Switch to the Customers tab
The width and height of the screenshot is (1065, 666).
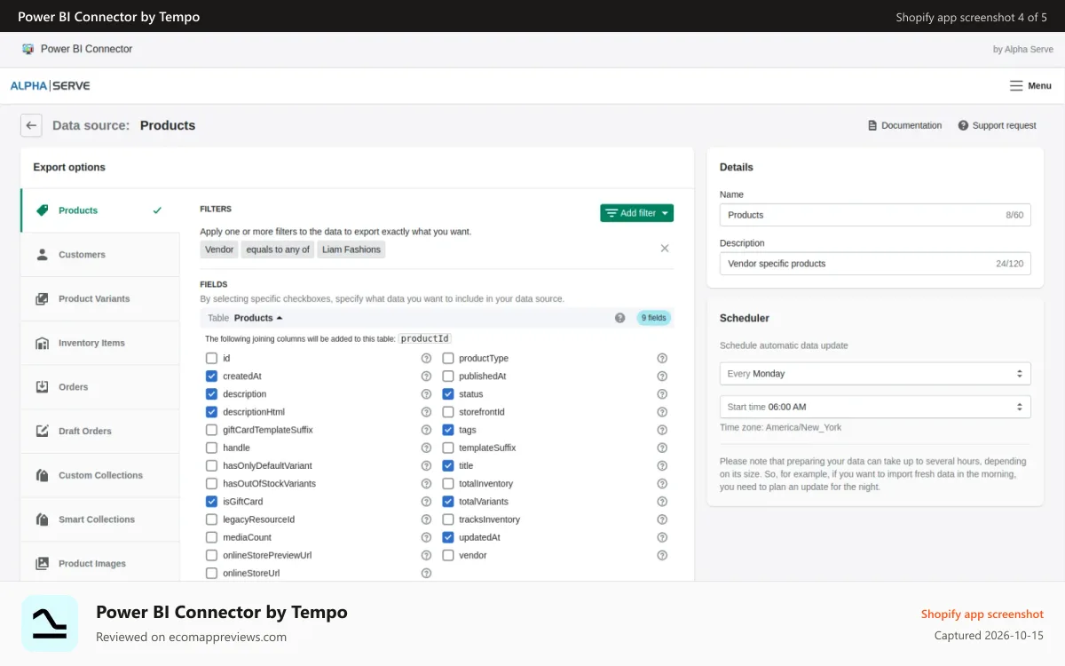[x=100, y=255]
